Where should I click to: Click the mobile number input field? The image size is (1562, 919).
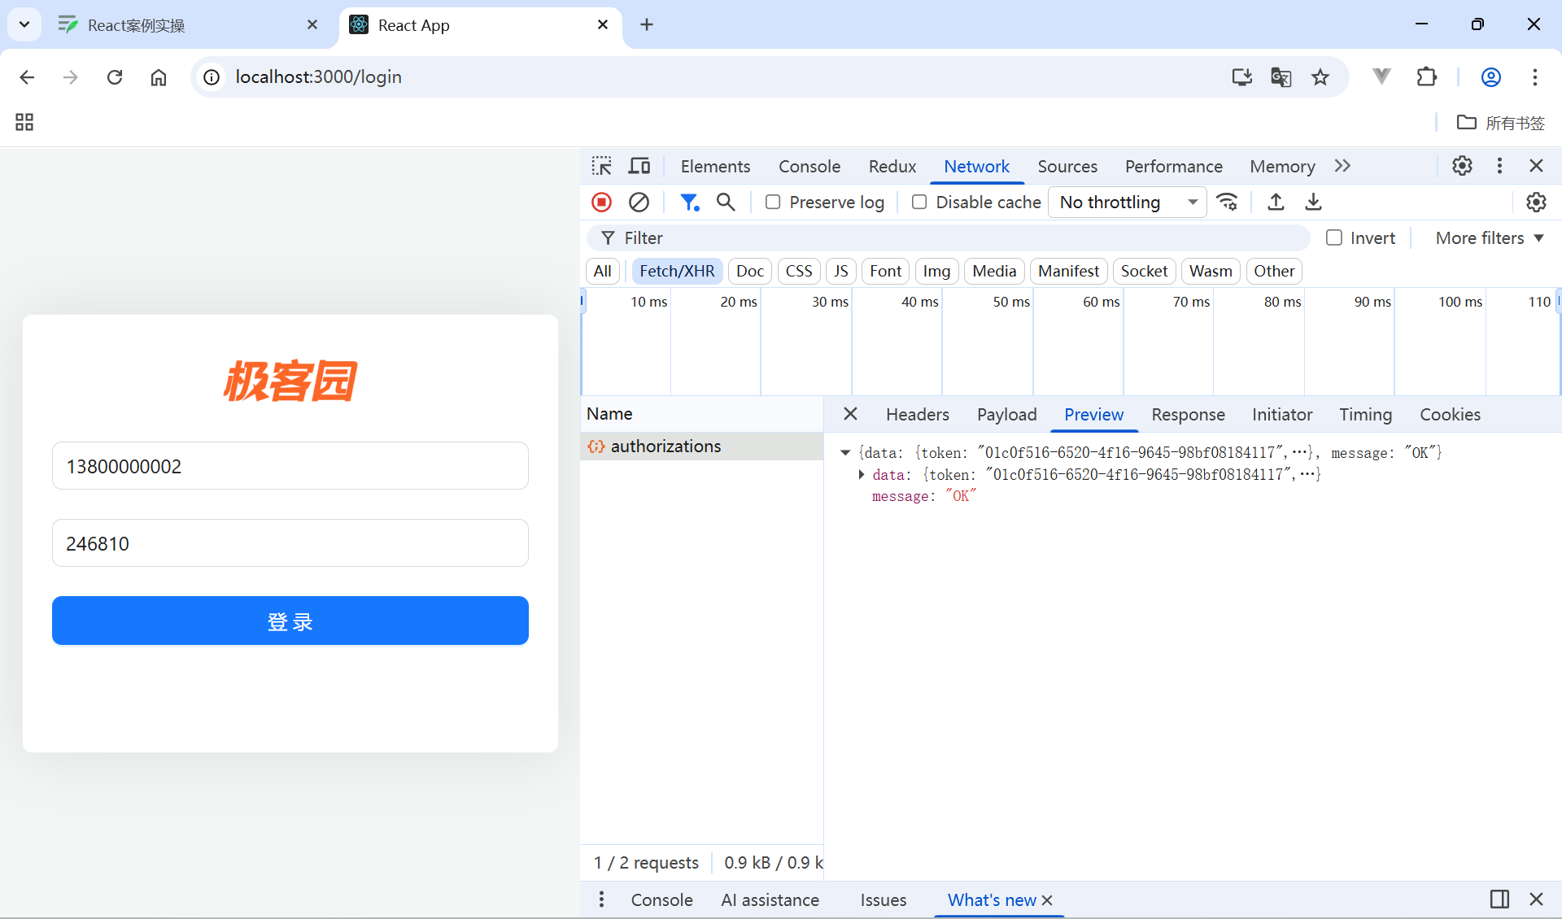290,466
